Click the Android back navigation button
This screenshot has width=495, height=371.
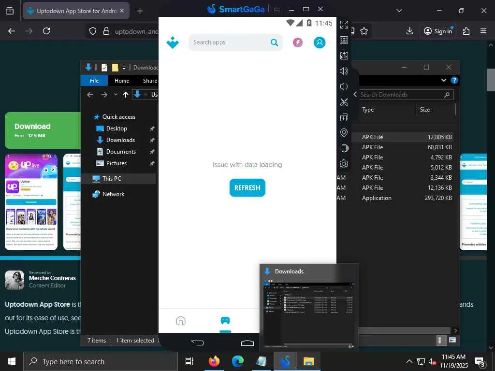(x=197, y=342)
